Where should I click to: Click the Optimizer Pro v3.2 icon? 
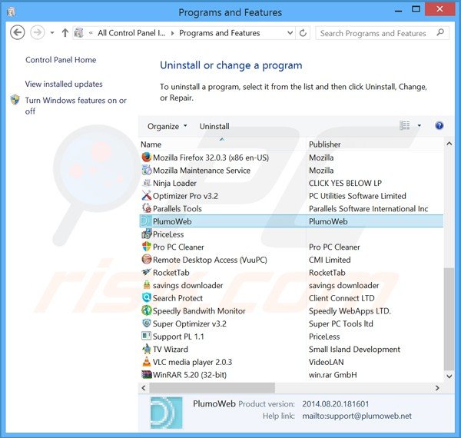[x=147, y=195]
